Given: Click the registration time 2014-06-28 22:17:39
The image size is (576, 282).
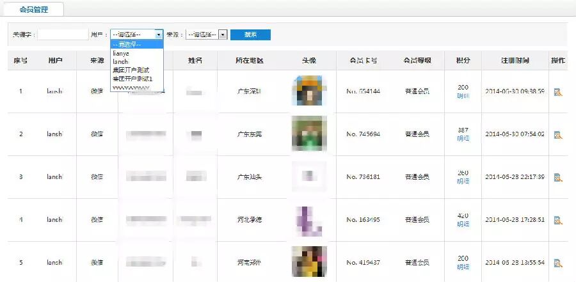Looking at the screenshot, I should click(515, 177).
